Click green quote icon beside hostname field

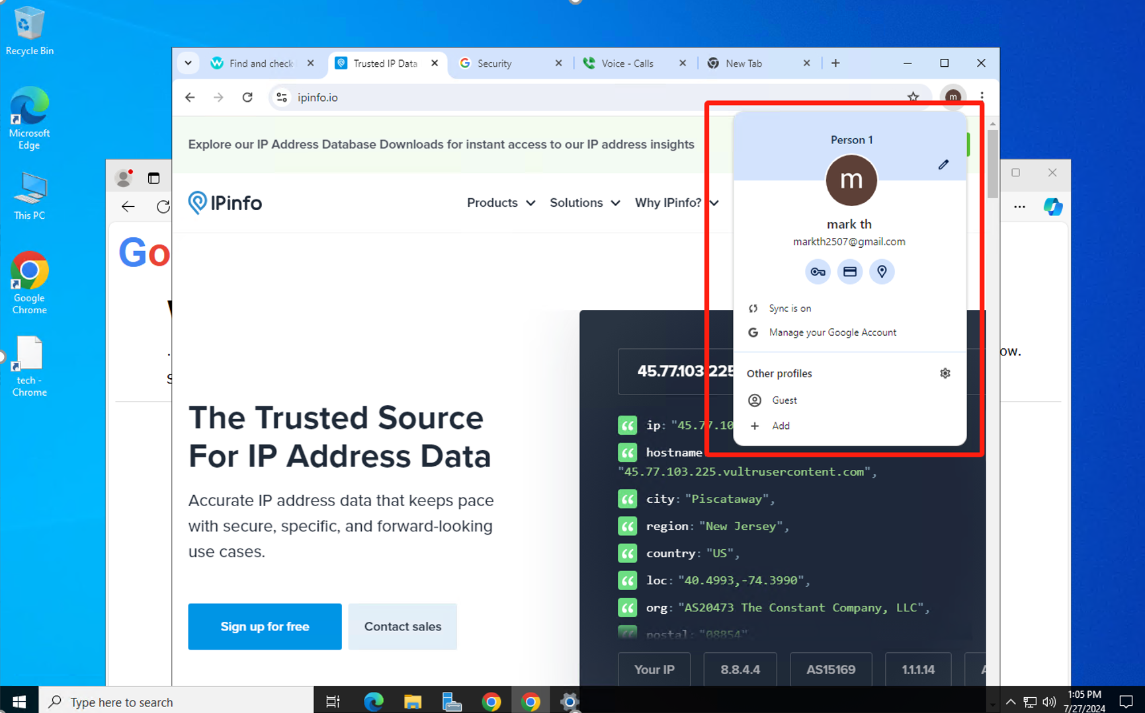tap(627, 453)
